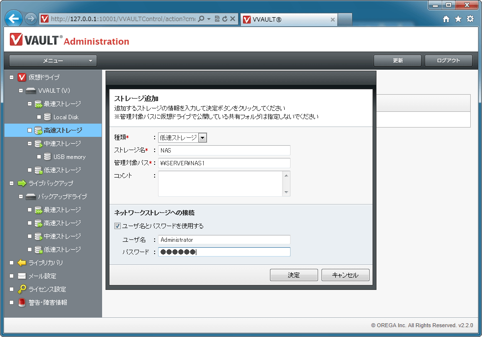Click the Local Disk storage icon

47,117
